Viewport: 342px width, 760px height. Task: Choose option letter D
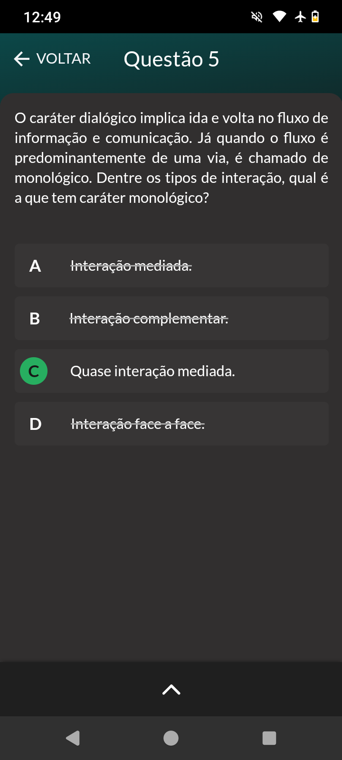pos(36,424)
